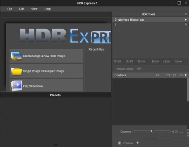Collapse the Controls section arrow
Viewport: 189px width, 147px height.
pos(186,75)
